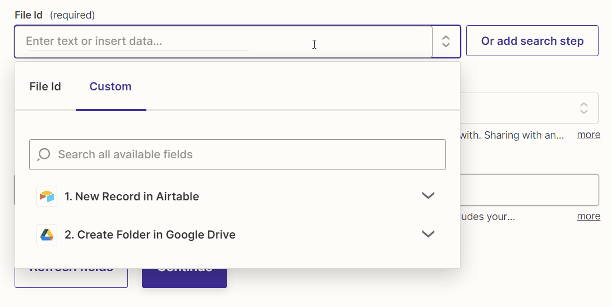This screenshot has width=612, height=307.
Task: Open the first 'more' link
Action: pyautogui.click(x=588, y=135)
